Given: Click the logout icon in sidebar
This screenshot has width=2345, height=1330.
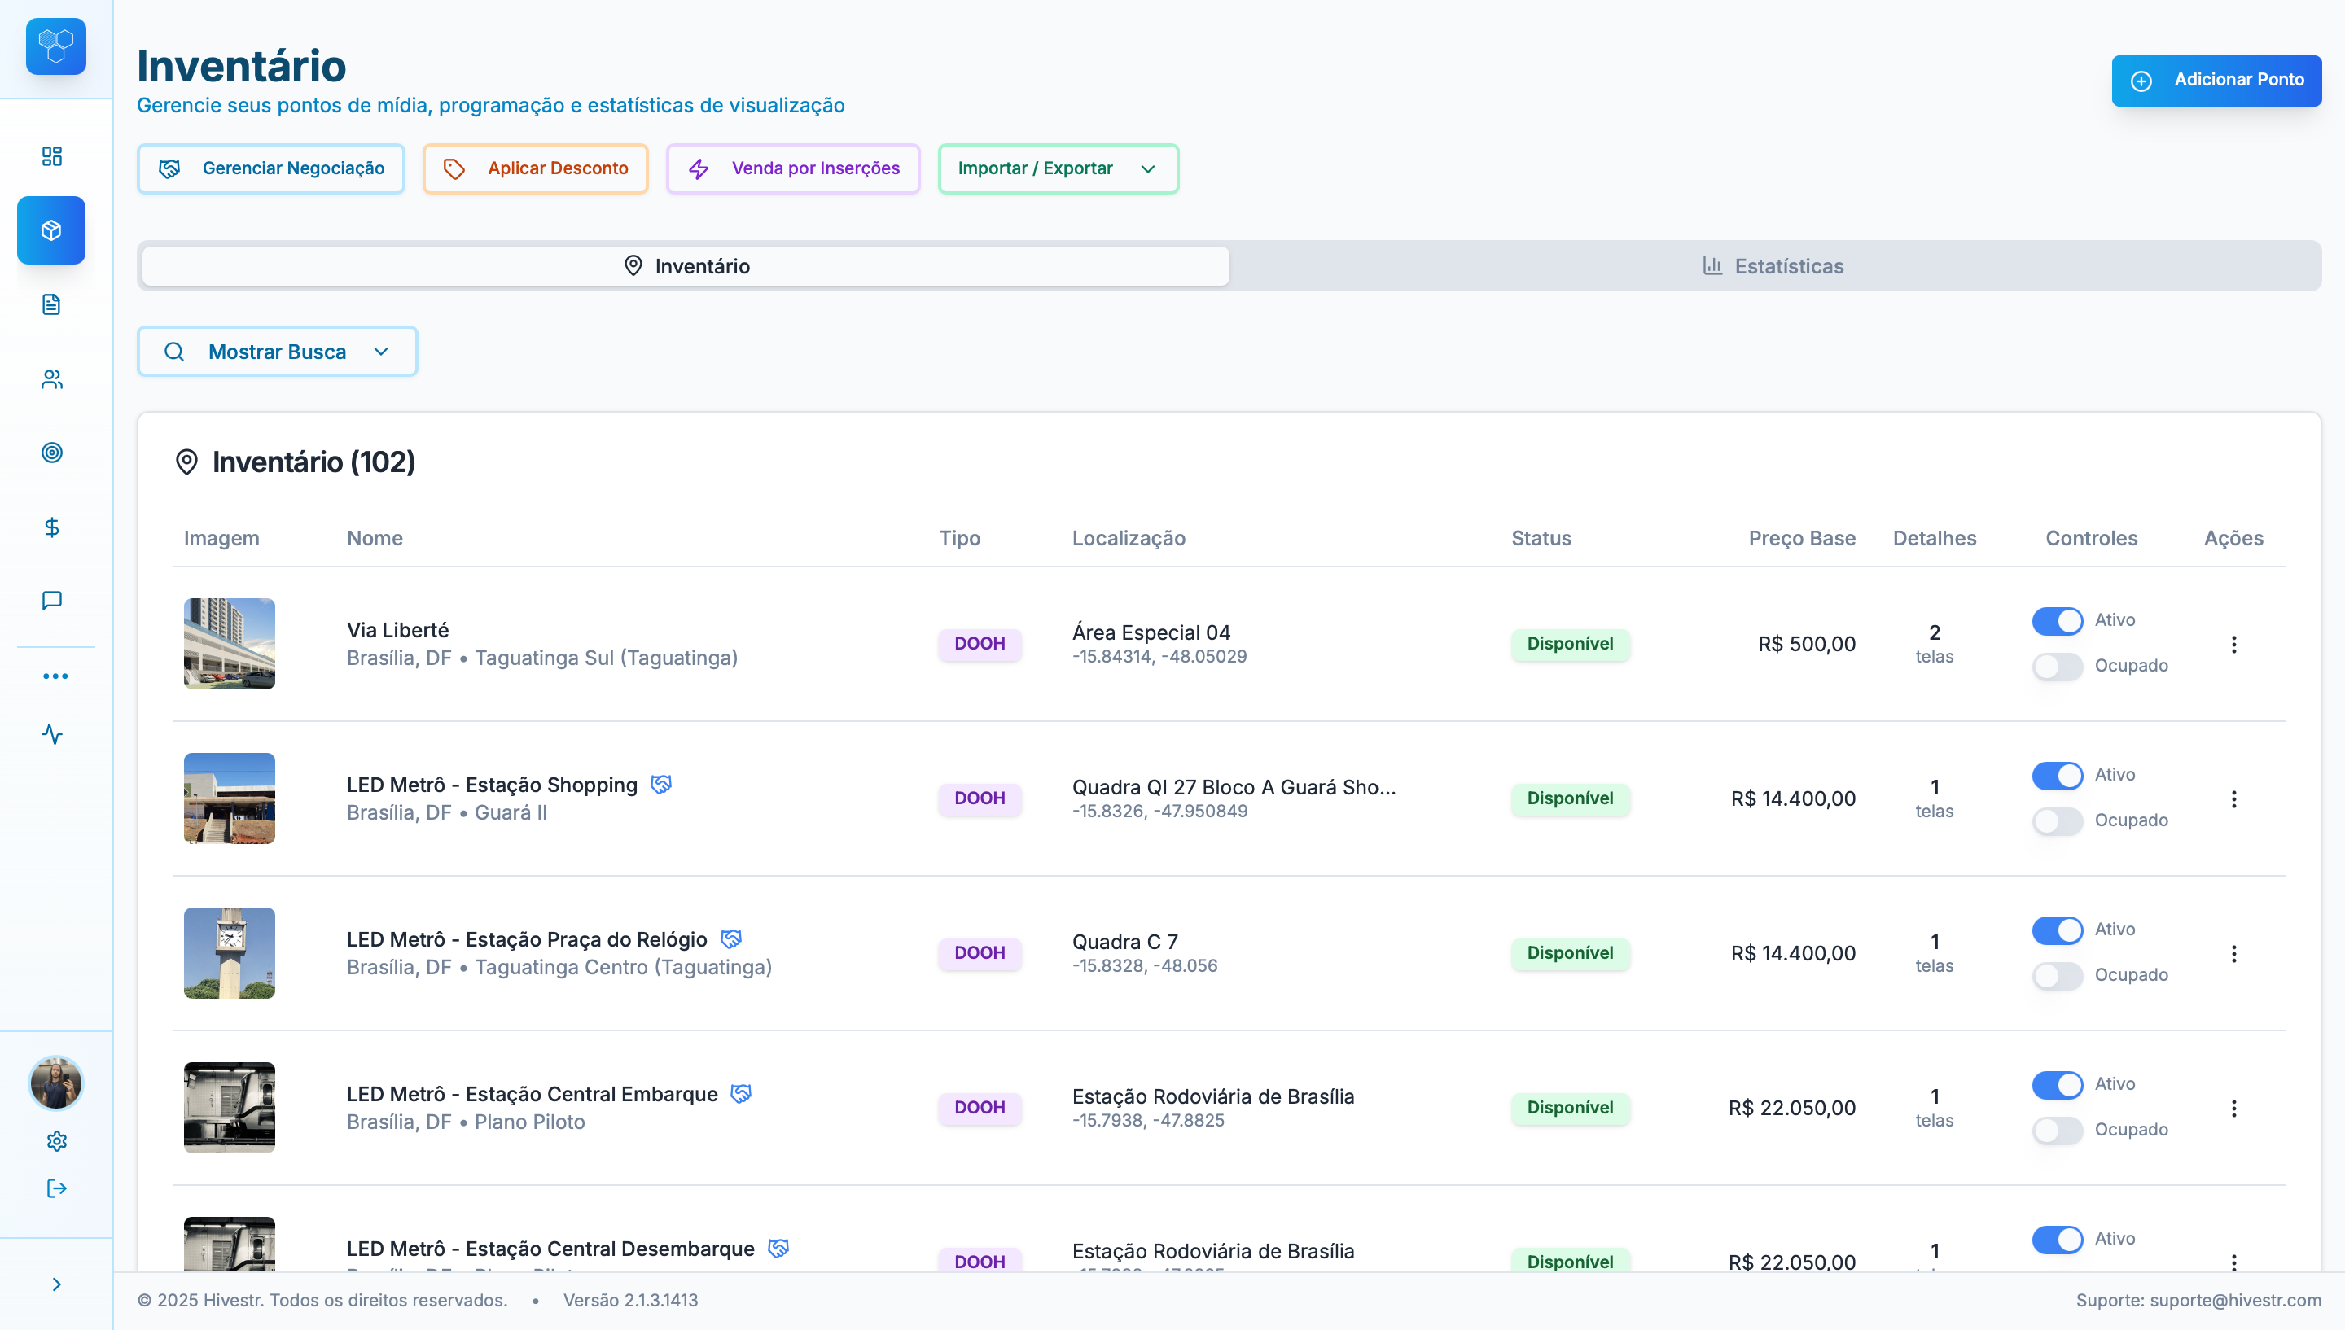Looking at the screenshot, I should point(57,1188).
